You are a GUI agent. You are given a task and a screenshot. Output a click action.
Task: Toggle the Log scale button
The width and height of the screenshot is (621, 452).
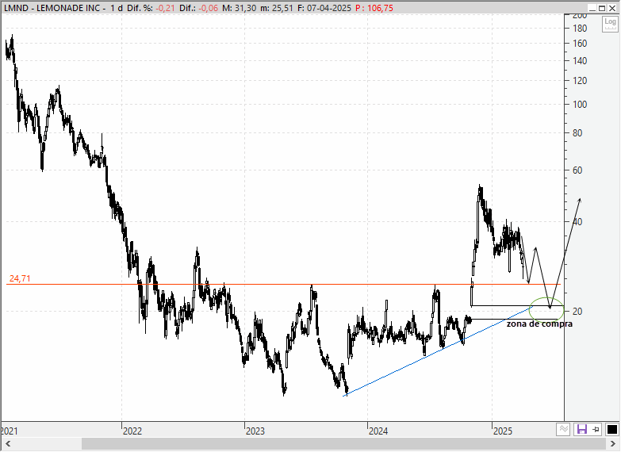pos(610,25)
